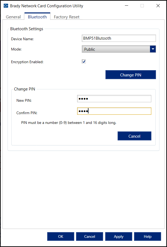The image size is (167, 247).
Task: Switch to the General tab
Action: pyautogui.click(x=13, y=17)
